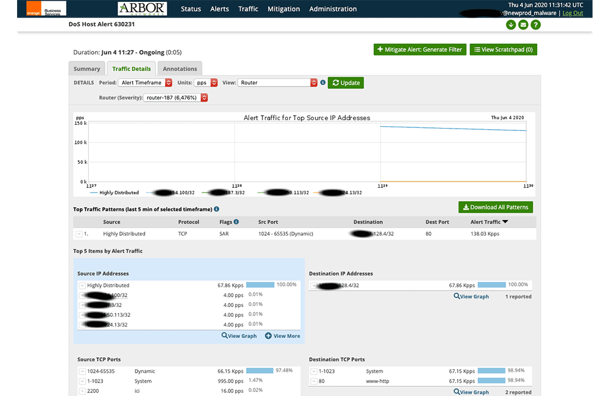Click View Graph magnifier under Destination IP Addresses
The height and width of the screenshot is (396, 609).
pyautogui.click(x=457, y=296)
